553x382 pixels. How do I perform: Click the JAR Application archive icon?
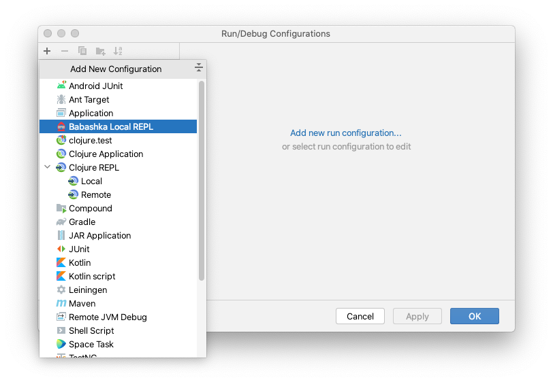pos(61,235)
